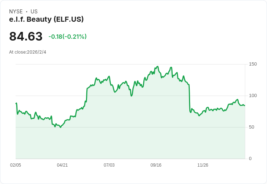Viewport: 267px width, 184px height.
Task: Select the 02/05 date on x-axis
Action: pos(16,165)
